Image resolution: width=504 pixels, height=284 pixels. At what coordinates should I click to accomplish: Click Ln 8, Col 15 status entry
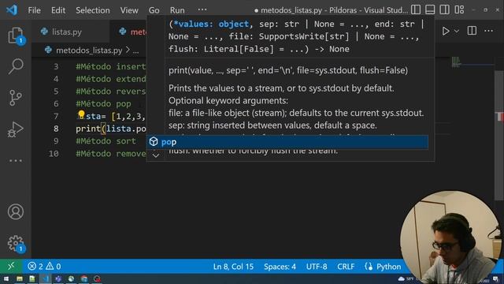233,267
